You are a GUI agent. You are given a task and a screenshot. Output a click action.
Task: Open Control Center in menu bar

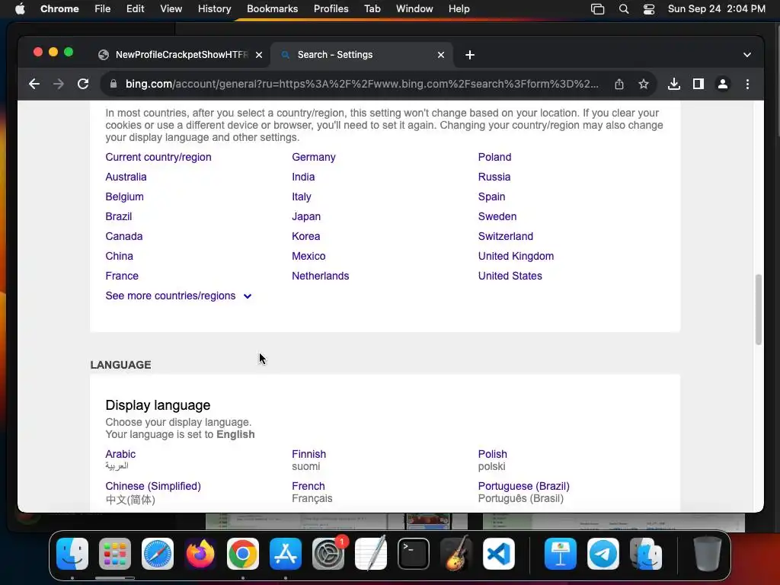pyautogui.click(x=649, y=9)
